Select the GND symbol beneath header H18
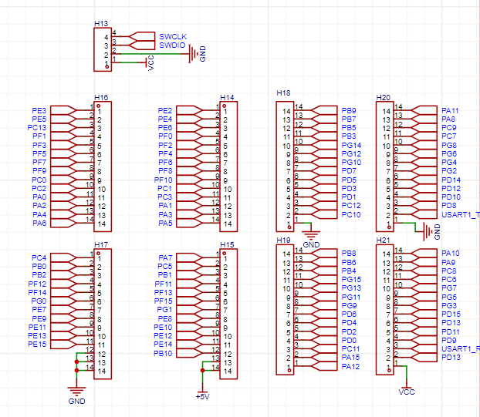The width and height of the screenshot is (480, 417). (x=311, y=236)
